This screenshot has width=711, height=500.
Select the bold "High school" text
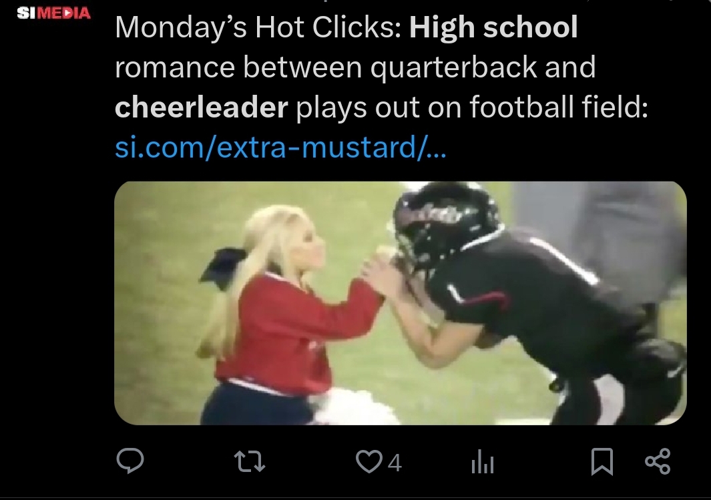493,27
